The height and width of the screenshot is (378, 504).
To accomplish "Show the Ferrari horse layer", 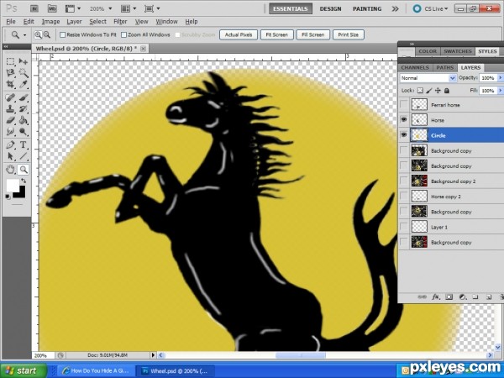I will click(404, 105).
